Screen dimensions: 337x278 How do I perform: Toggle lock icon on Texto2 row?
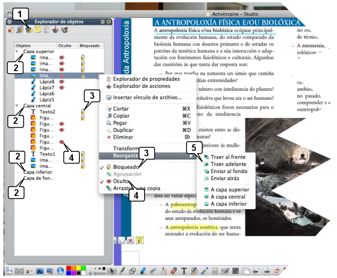[83, 112]
